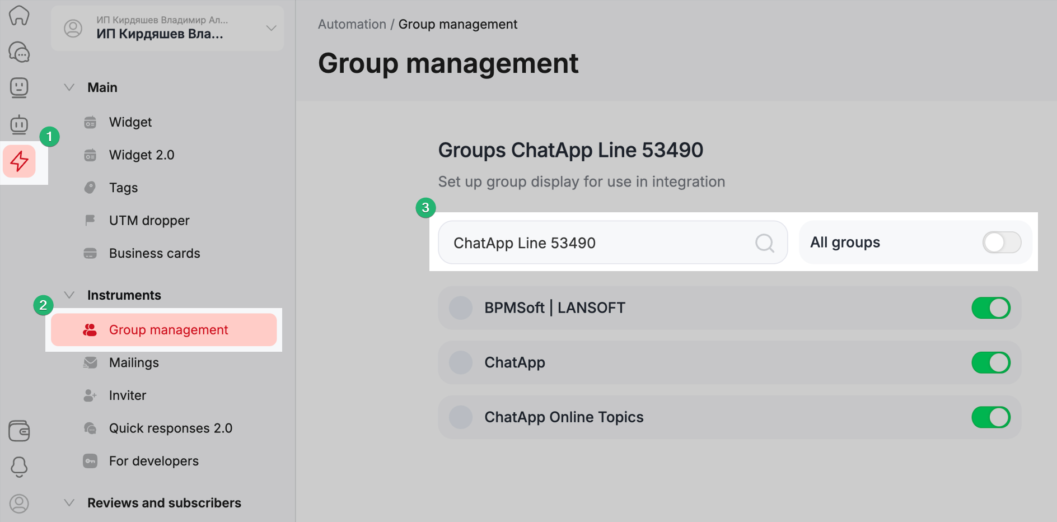The image size is (1057, 522).
Task: Select Quick responses 2.0 menu item
Action: (x=170, y=428)
